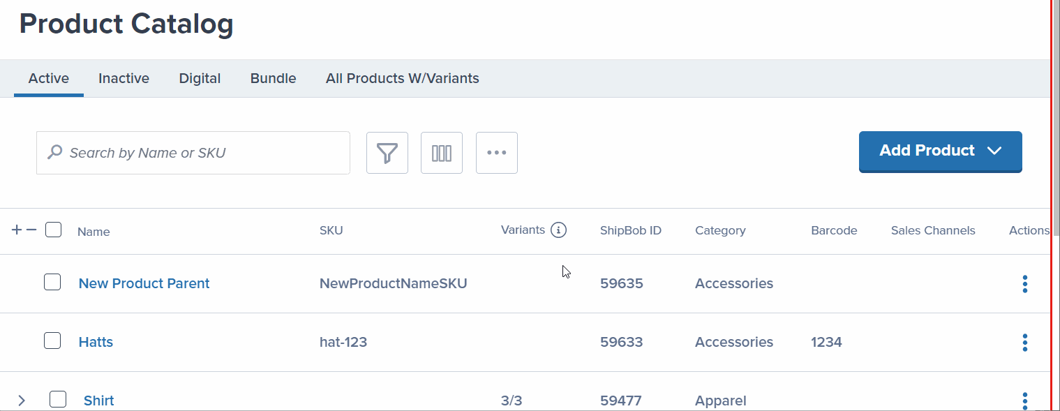Expand the Shirt row variants
Viewport: 1060px width, 411px height.
pos(22,399)
